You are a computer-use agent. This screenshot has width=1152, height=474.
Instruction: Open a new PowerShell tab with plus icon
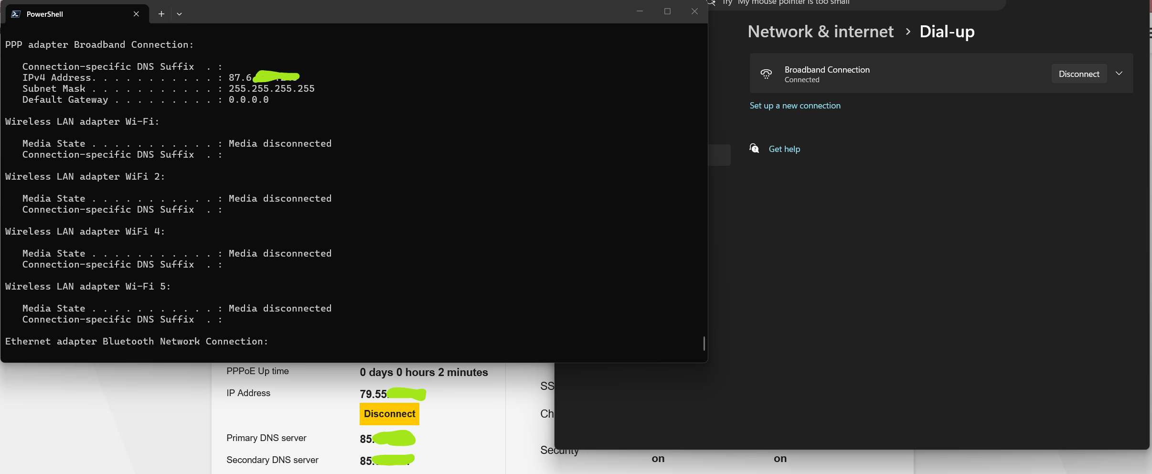coord(161,14)
